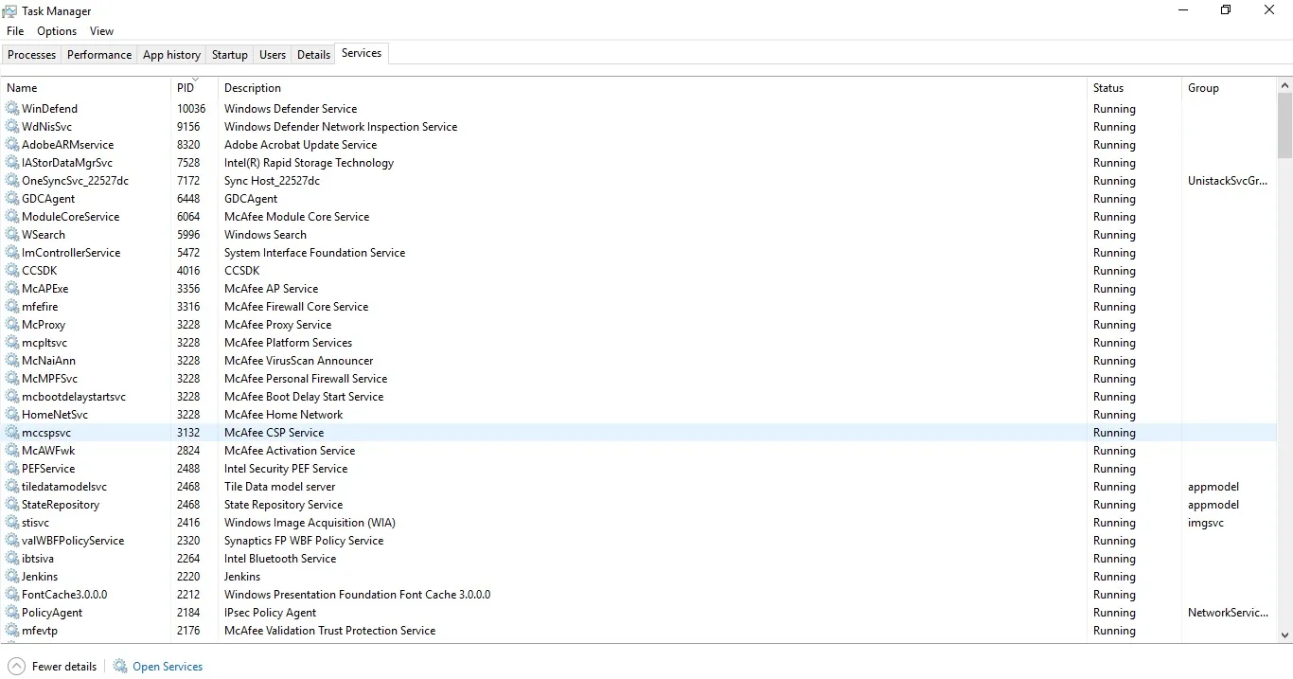Click the gear icon beside tiledatamodelsvc

12,486
